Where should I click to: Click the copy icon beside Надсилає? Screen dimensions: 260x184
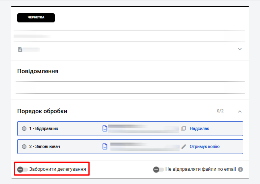184,128
